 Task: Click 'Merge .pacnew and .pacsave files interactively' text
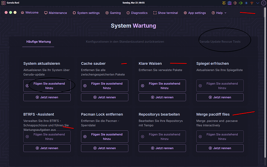pos(217,123)
